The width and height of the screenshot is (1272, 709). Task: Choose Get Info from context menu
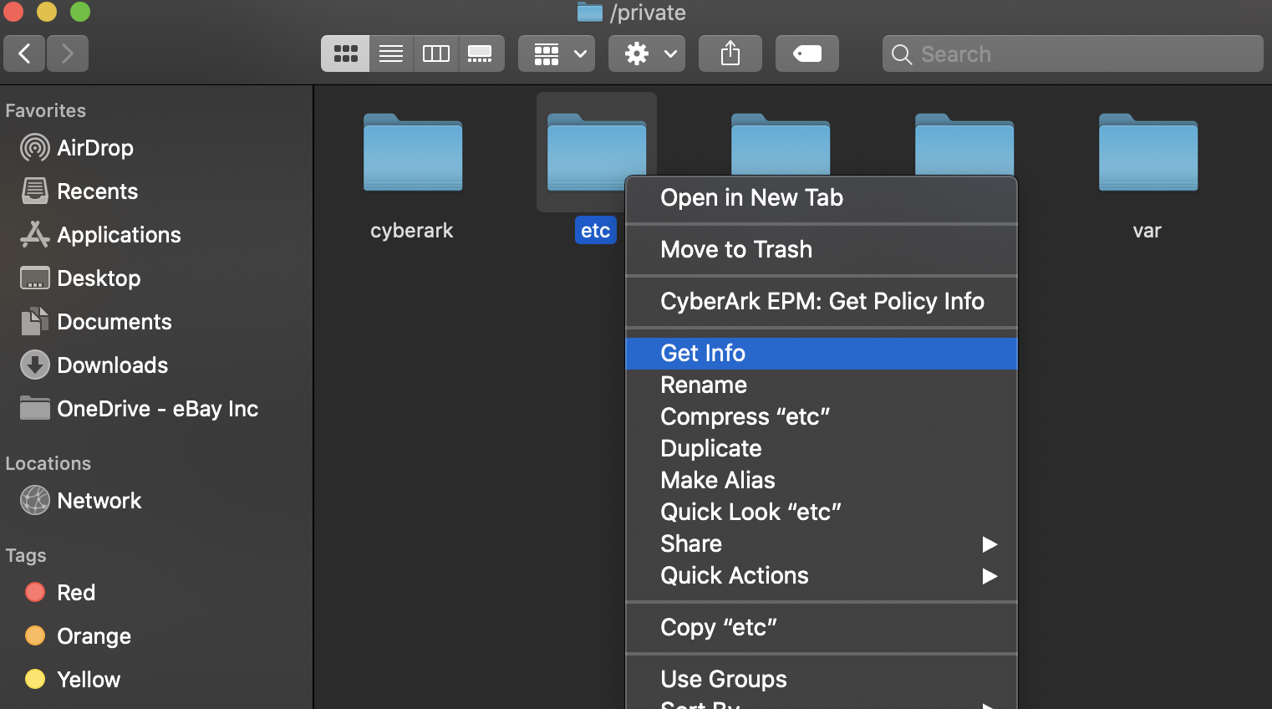[822, 354]
